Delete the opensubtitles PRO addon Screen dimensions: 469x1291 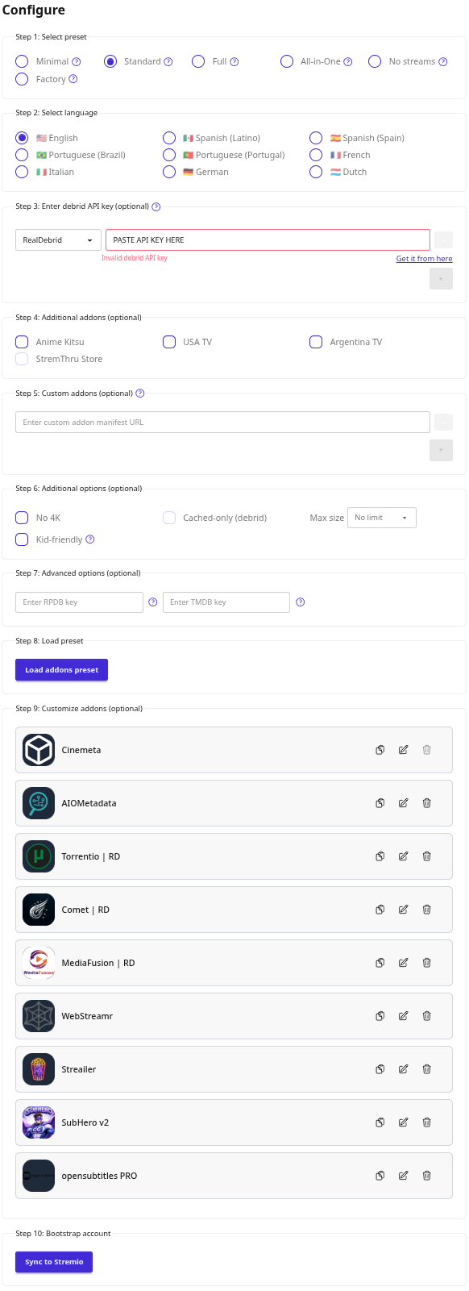[x=426, y=1175]
